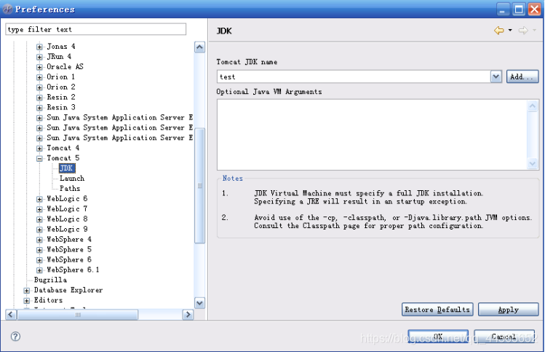Expand the Orion 1 node
The width and height of the screenshot is (545, 352).
point(39,77)
